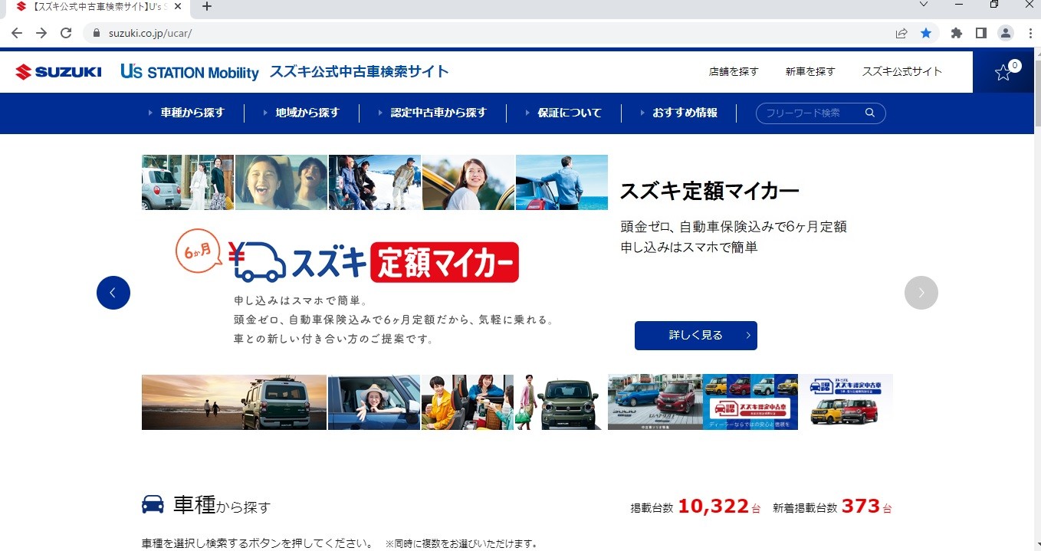Select スズキ認定中古車 blue grid thumbnail
1041x551 pixels.
pyautogui.click(x=750, y=402)
